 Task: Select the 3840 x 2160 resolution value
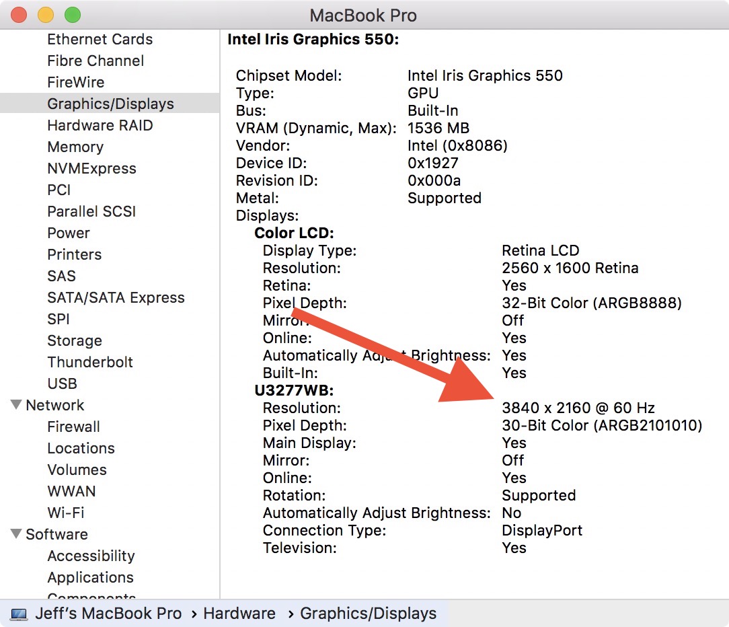[578, 408]
